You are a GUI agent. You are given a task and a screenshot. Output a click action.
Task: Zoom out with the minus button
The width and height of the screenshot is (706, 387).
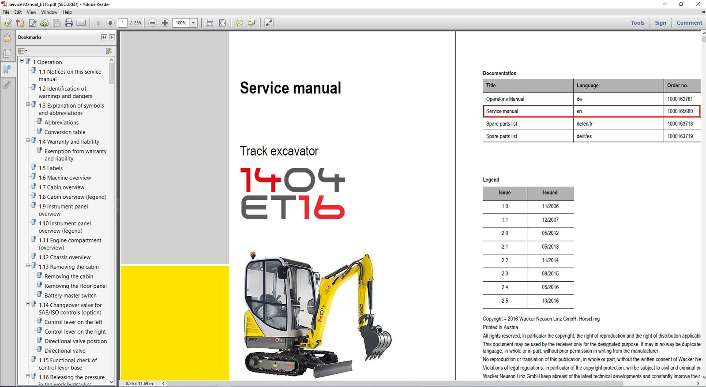point(153,23)
